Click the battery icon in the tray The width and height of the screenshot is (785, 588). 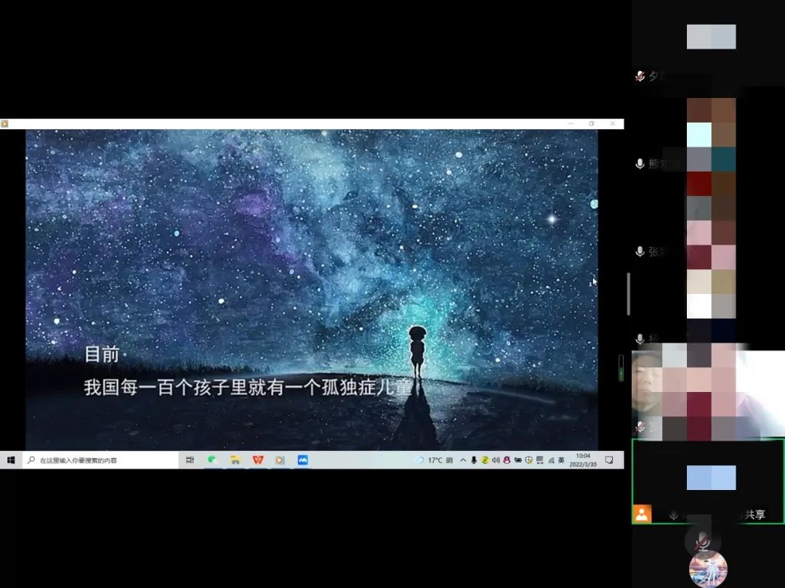pyautogui.click(x=518, y=460)
